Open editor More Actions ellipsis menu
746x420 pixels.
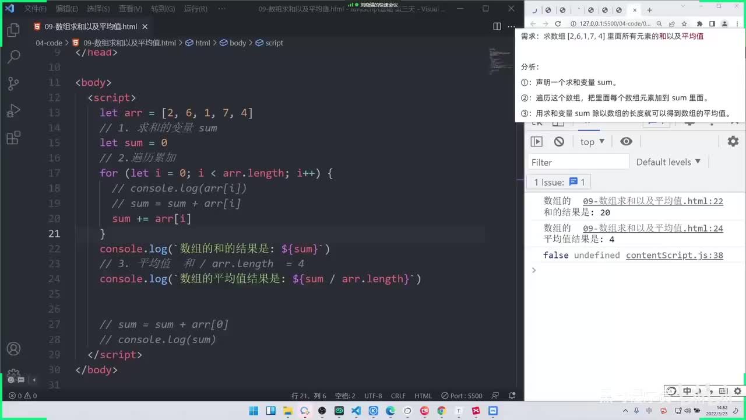coord(513,26)
